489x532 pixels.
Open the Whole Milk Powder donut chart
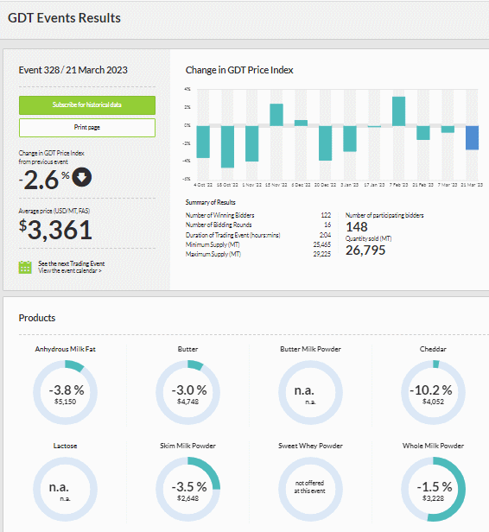point(433,489)
